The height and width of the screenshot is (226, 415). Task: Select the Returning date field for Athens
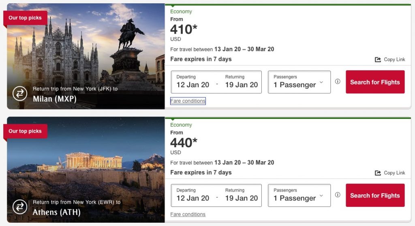242,195
